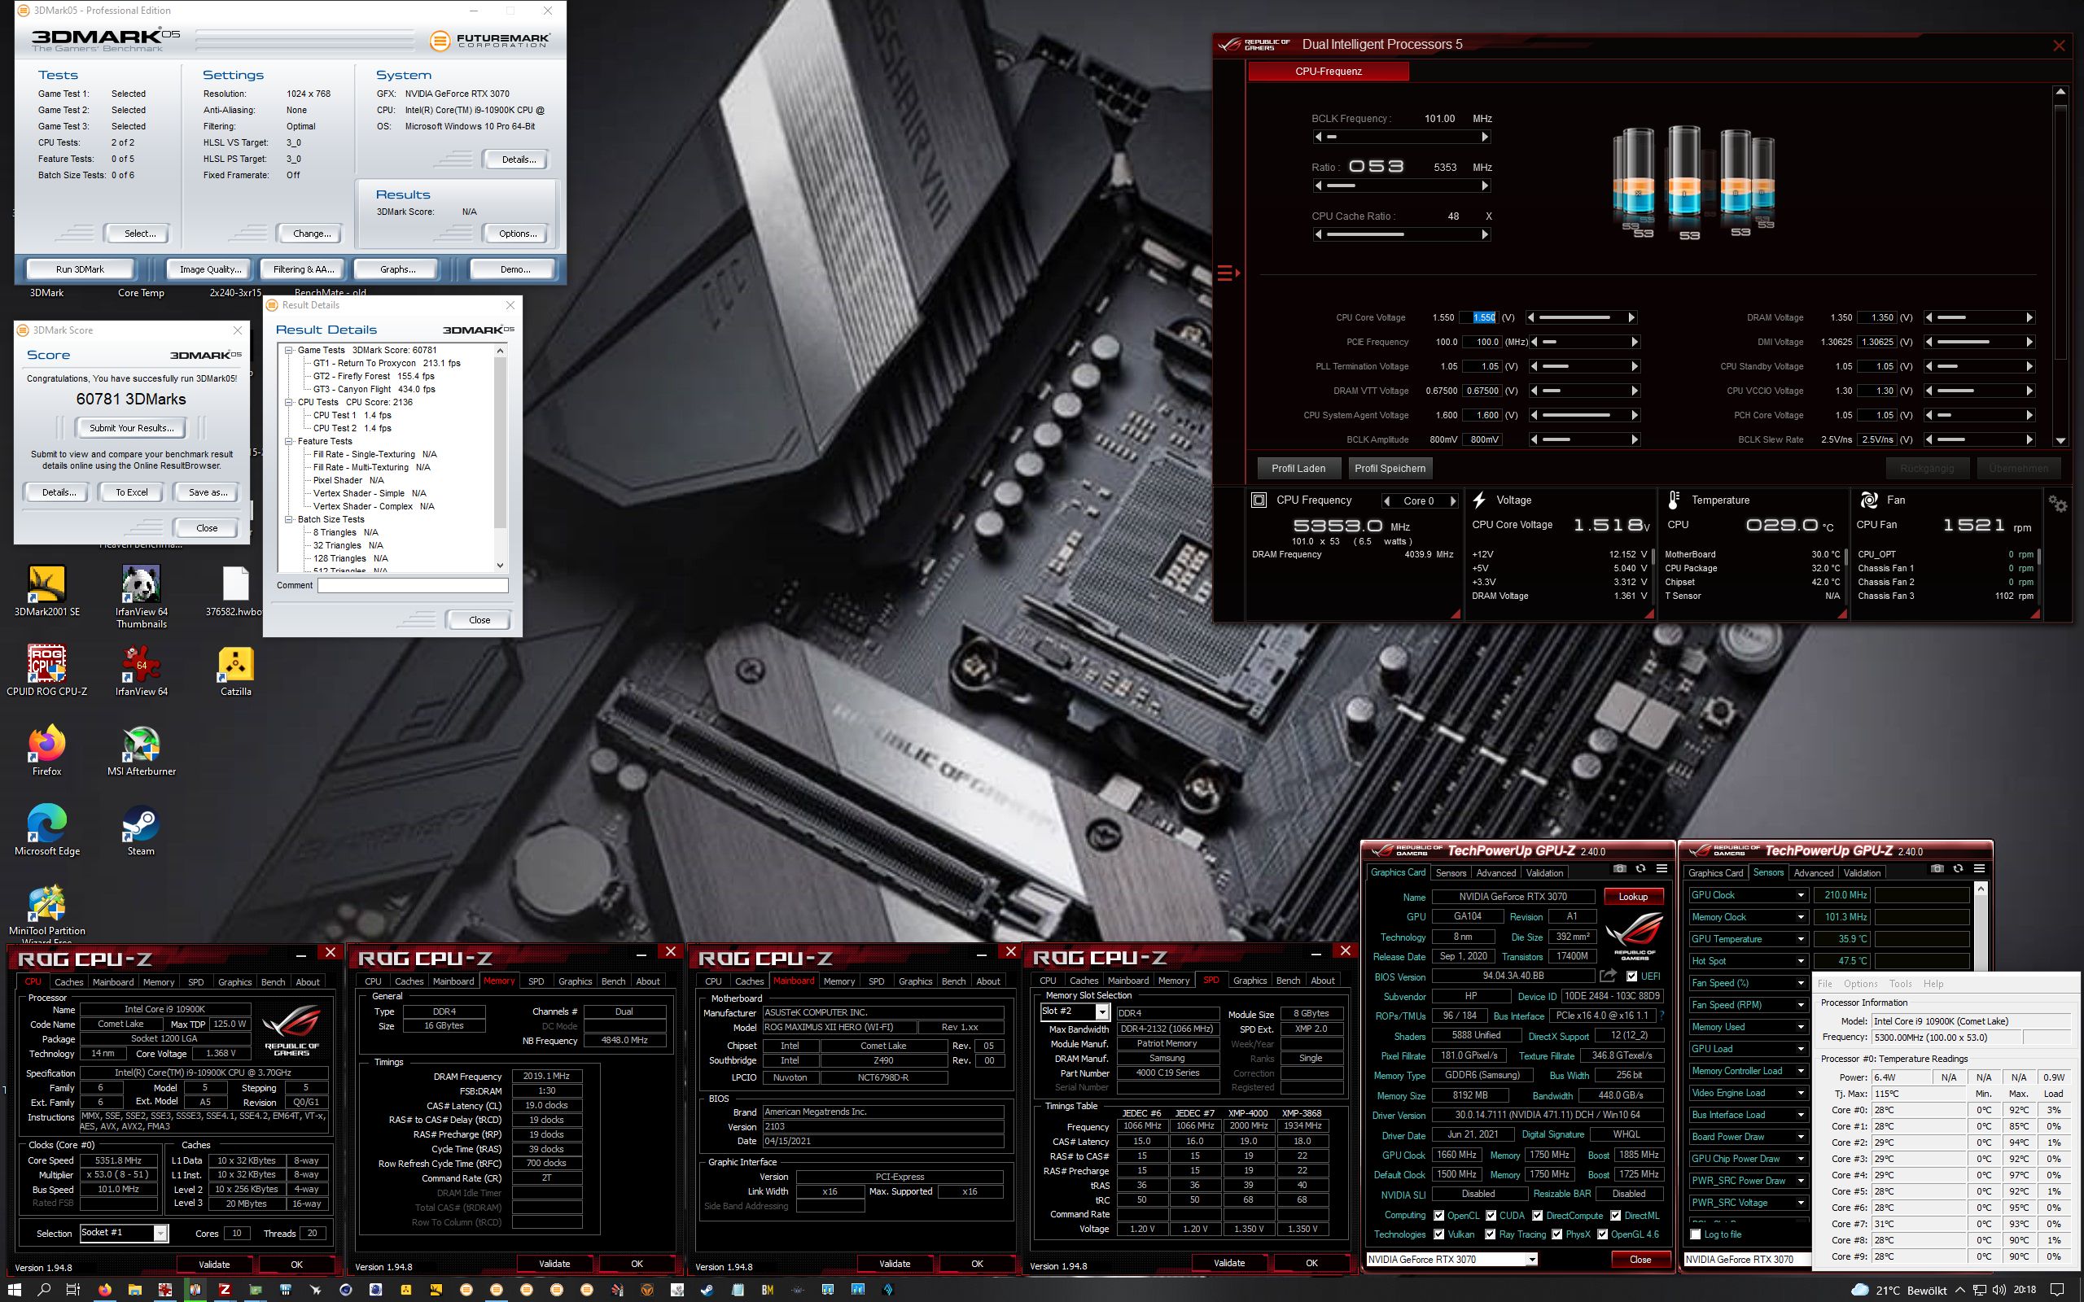
Task: Open the Catzilla desktop shortcut
Action: click(235, 670)
